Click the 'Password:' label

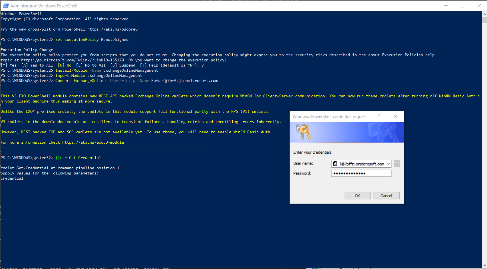[x=302, y=173]
